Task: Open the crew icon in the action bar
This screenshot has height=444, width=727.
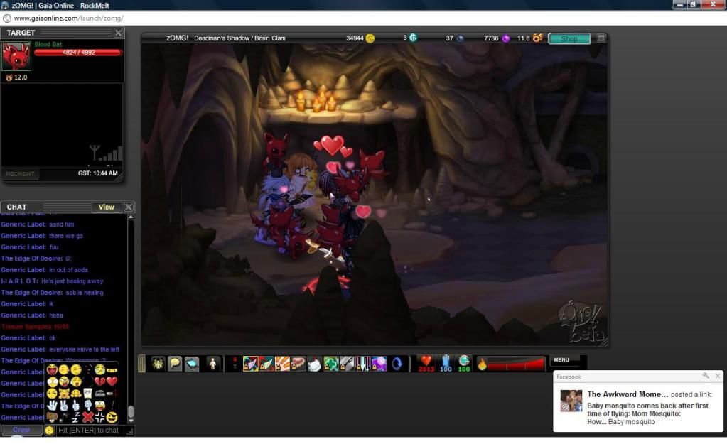Action: tap(158, 363)
